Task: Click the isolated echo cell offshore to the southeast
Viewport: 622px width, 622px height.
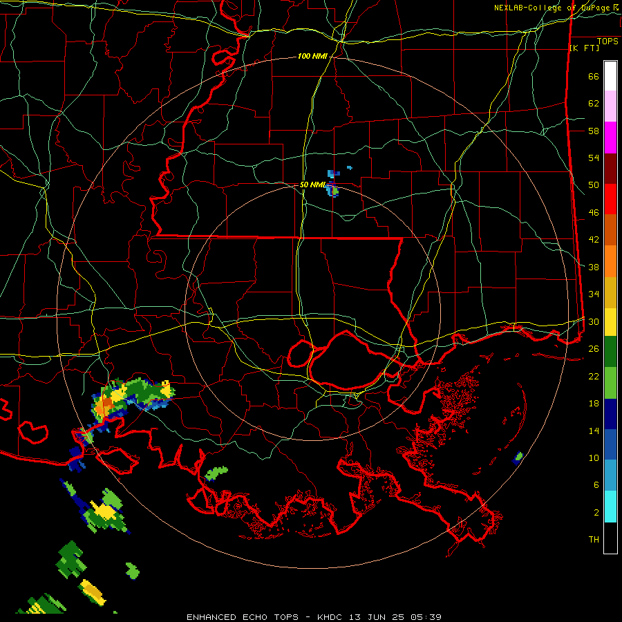Action: tap(517, 458)
